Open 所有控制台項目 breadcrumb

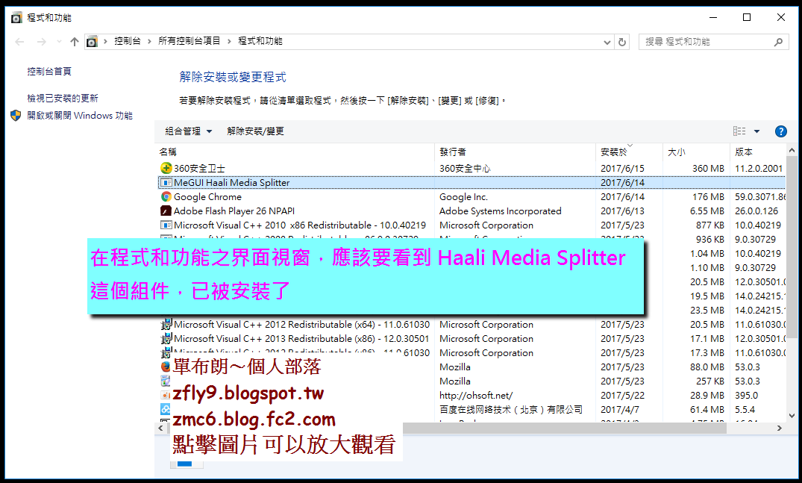click(x=189, y=41)
